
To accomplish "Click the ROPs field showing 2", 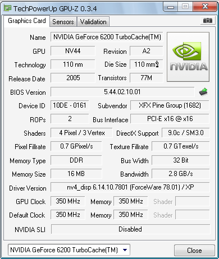I will [x=70, y=119].
